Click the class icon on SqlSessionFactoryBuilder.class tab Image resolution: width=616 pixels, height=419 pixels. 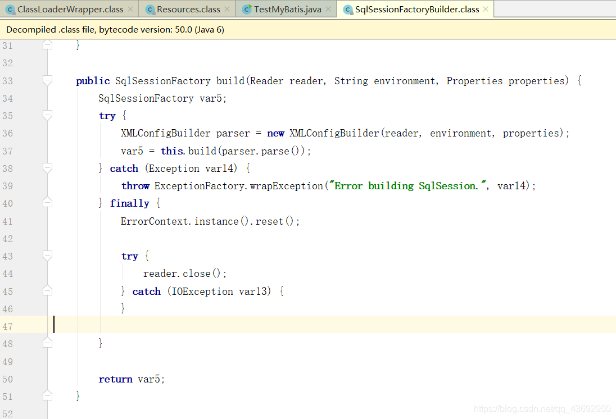(348, 10)
